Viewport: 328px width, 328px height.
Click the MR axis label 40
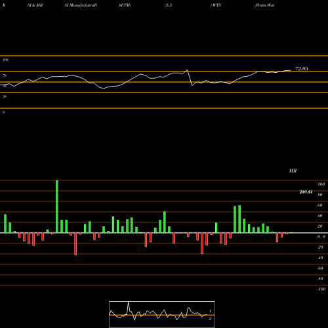[320, 216]
